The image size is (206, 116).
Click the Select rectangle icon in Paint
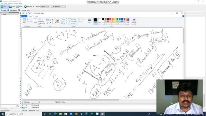click(x=35, y=20)
